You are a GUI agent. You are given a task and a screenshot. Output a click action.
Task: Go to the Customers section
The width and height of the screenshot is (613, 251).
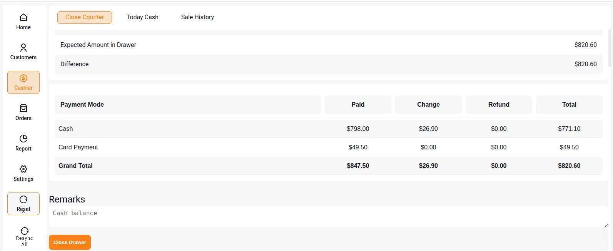point(23,52)
